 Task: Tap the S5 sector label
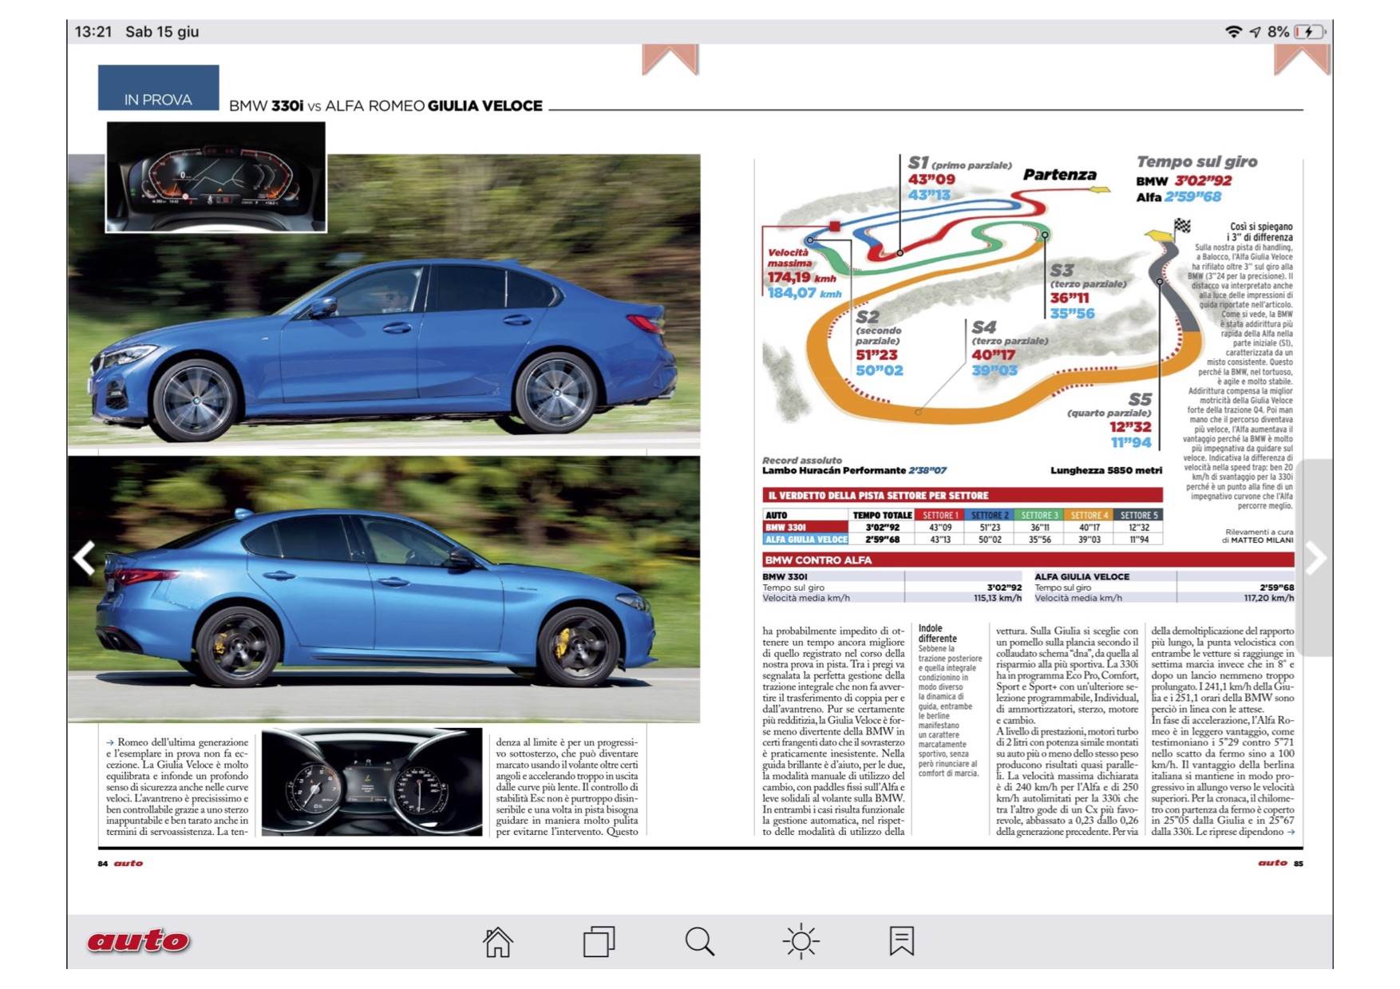[x=1140, y=399]
